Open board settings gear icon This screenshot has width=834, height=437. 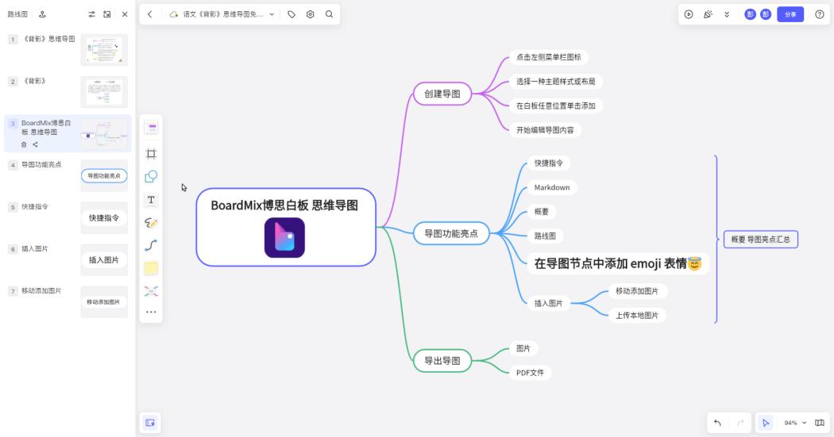click(x=310, y=14)
